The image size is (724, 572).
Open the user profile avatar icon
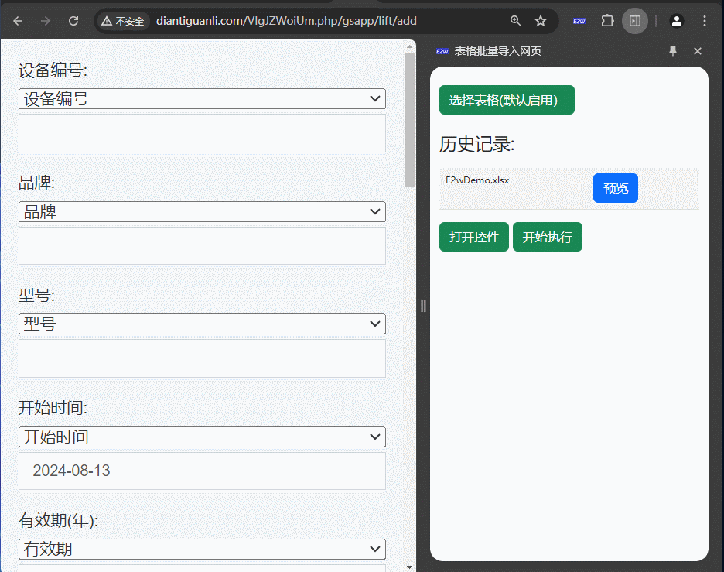pos(677,21)
